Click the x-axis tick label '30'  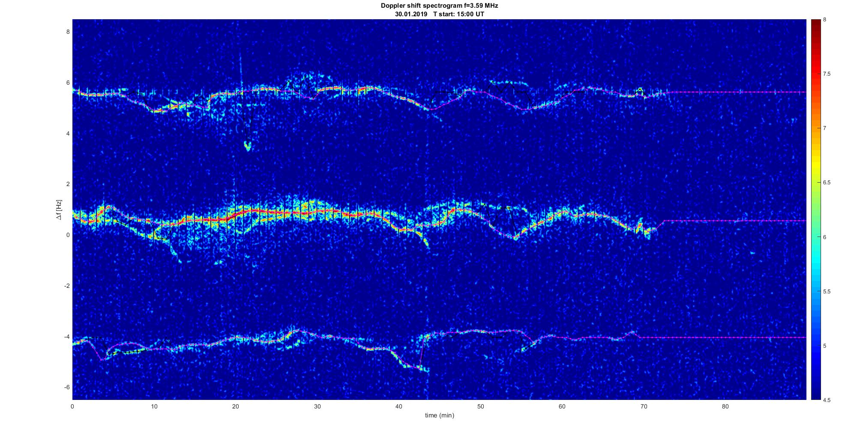click(317, 406)
